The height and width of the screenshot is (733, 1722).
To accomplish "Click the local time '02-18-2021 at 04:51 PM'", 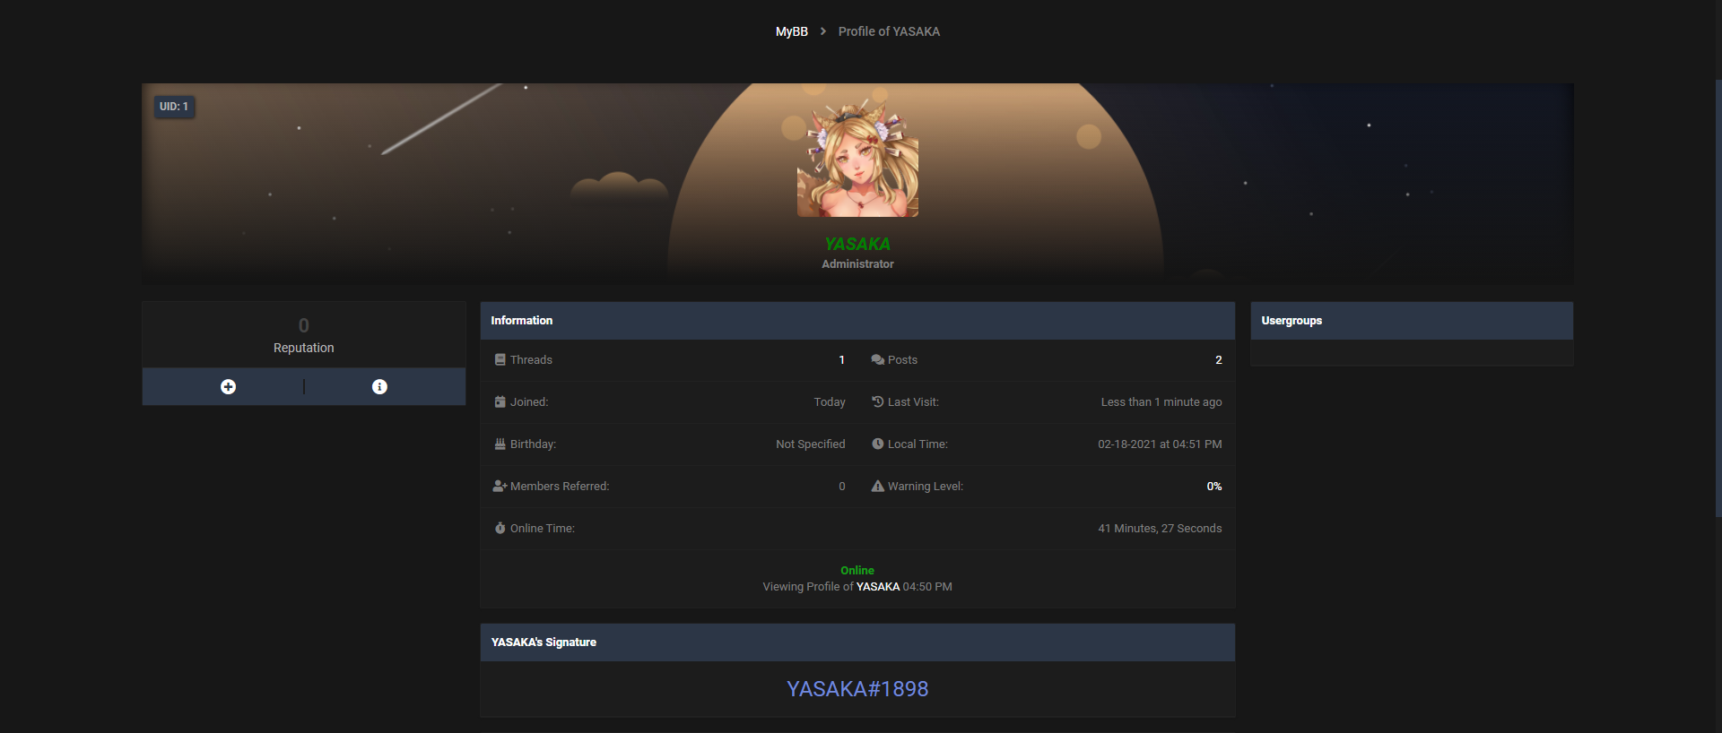I will click(x=1160, y=444).
